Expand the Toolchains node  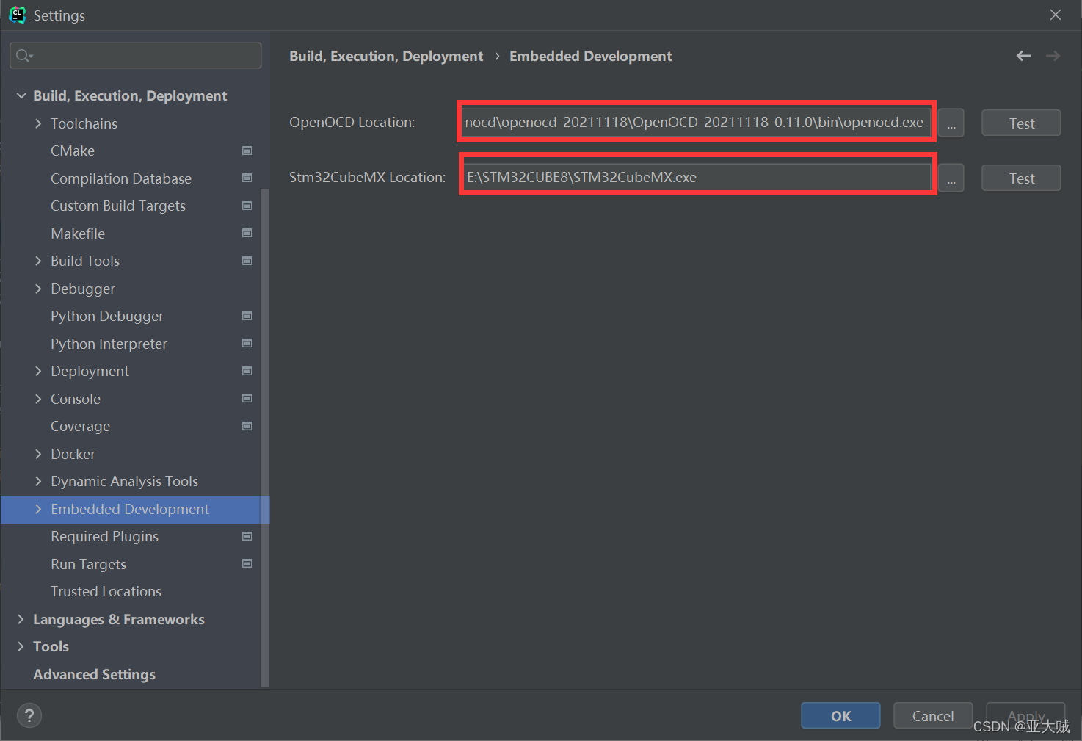coord(38,123)
